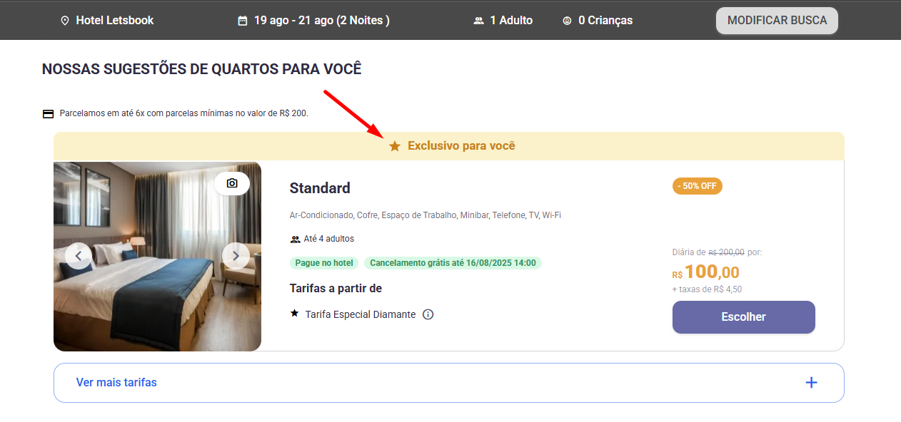
Task: Click the R$ 100,00 price
Action: click(706, 272)
